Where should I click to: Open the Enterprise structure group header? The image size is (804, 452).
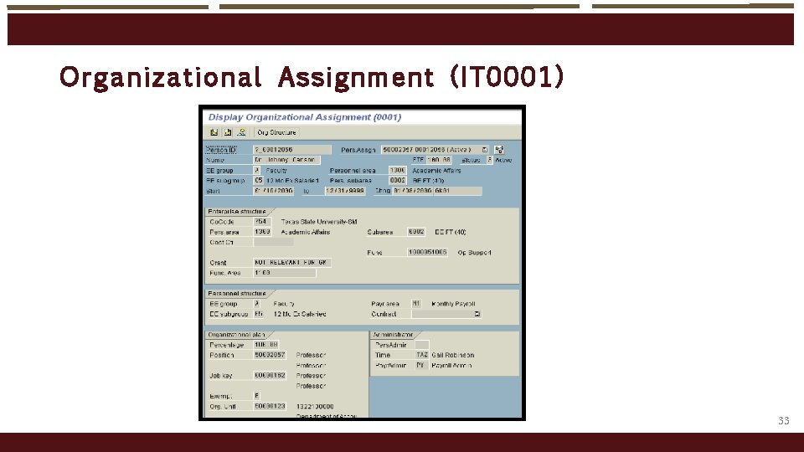[x=237, y=211]
